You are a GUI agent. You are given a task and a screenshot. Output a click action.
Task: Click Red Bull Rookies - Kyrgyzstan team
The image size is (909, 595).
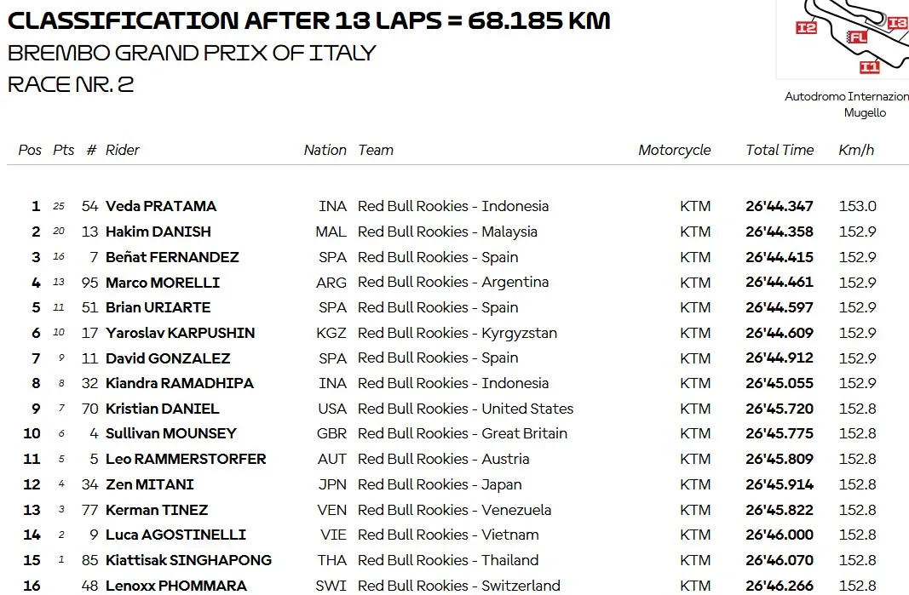click(x=457, y=333)
